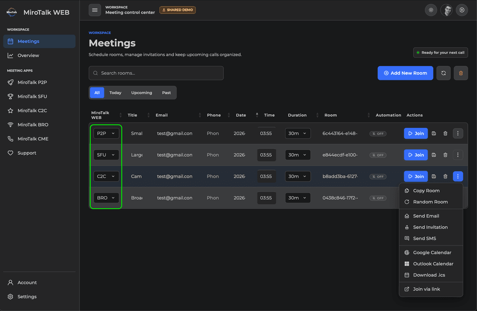
Task: Toggle automation OFF switch in BRO row
Action: point(378,198)
